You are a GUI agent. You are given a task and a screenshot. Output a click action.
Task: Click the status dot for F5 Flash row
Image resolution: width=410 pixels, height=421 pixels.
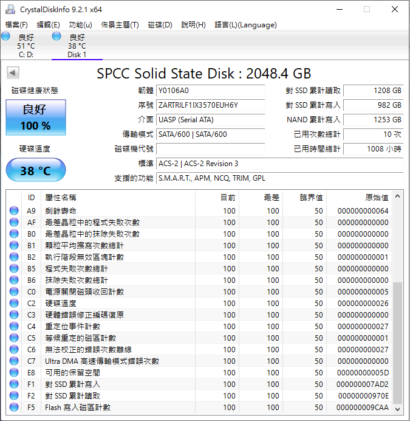(14, 408)
